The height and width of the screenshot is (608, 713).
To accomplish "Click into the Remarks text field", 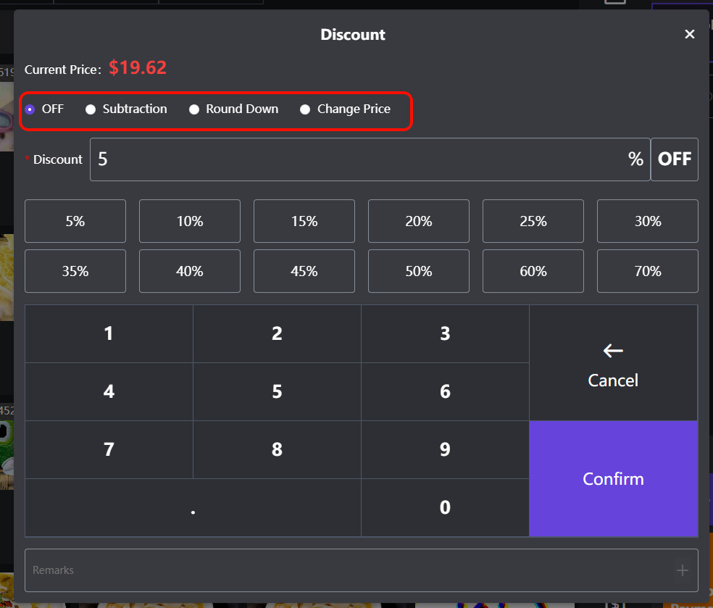I will click(348, 570).
